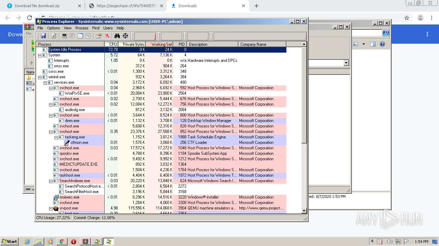Select the csrss.exe process
439x246 pixels.
coord(161,71)
